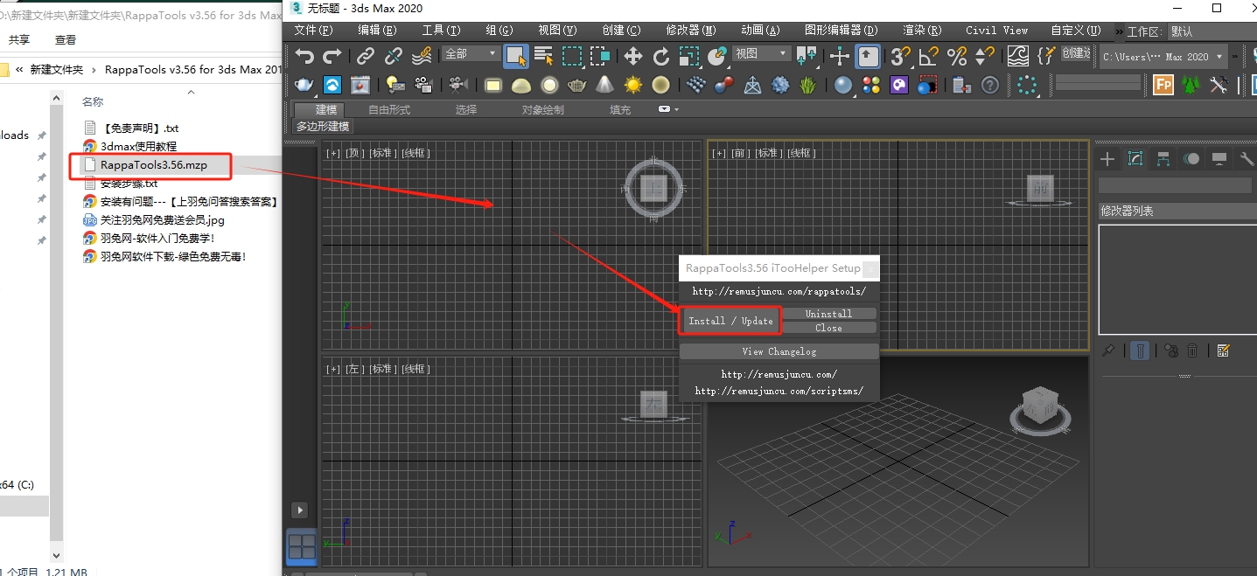Open the Material Editor sphere icon
This screenshot has height=576, width=1257.
[x=843, y=85]
